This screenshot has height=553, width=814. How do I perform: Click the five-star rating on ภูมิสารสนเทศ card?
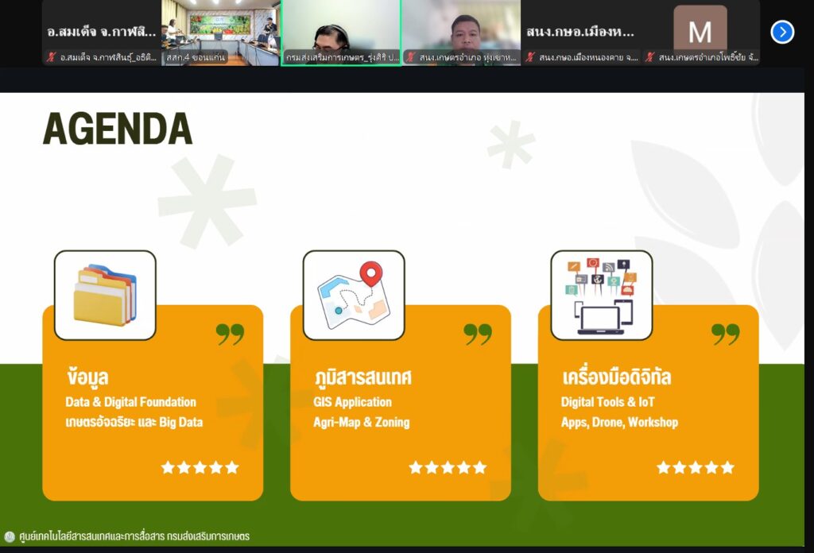tap(448, 467)
